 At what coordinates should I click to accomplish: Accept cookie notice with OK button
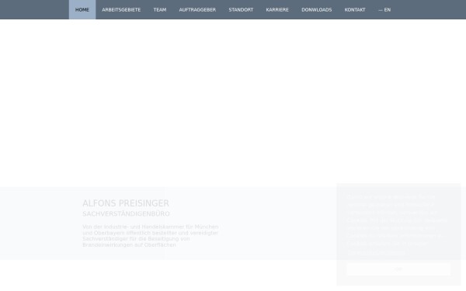click(x=398, y=269)
